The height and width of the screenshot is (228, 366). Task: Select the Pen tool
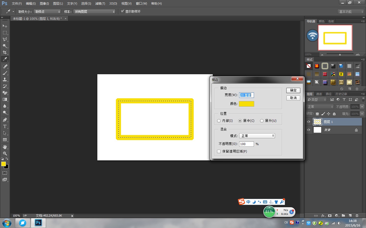5,120
